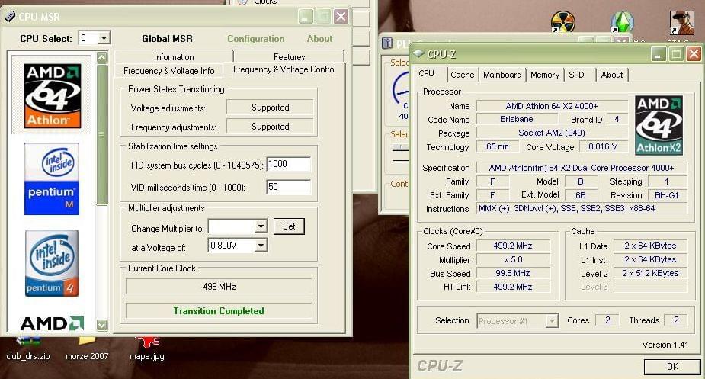Click the Voltage adjustments 'Supported' field

coord(270,108)
